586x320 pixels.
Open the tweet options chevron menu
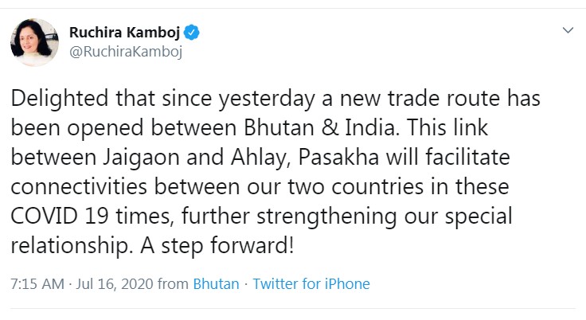pos(568,31)
